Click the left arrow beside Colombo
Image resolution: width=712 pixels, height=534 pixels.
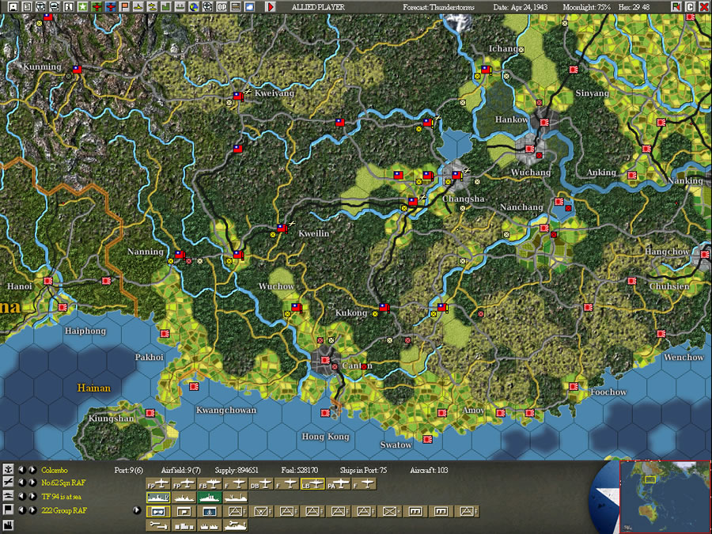[21, 469]
